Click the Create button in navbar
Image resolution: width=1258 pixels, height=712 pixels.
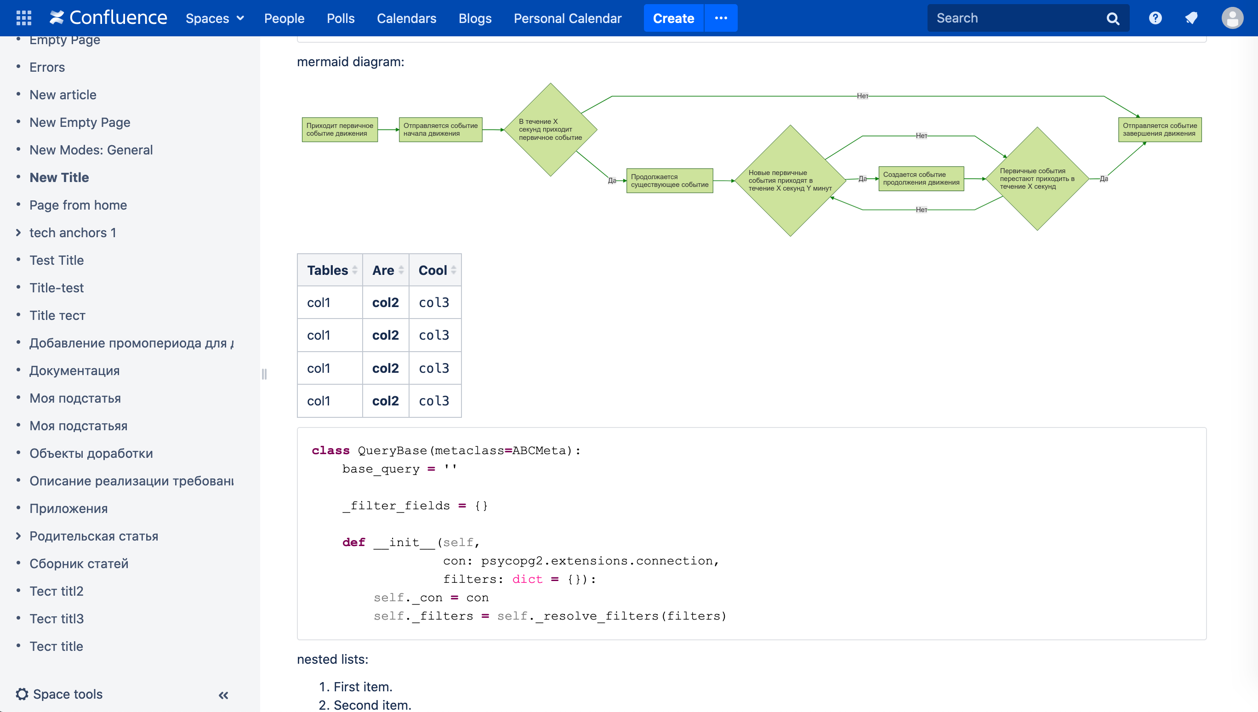673,18
